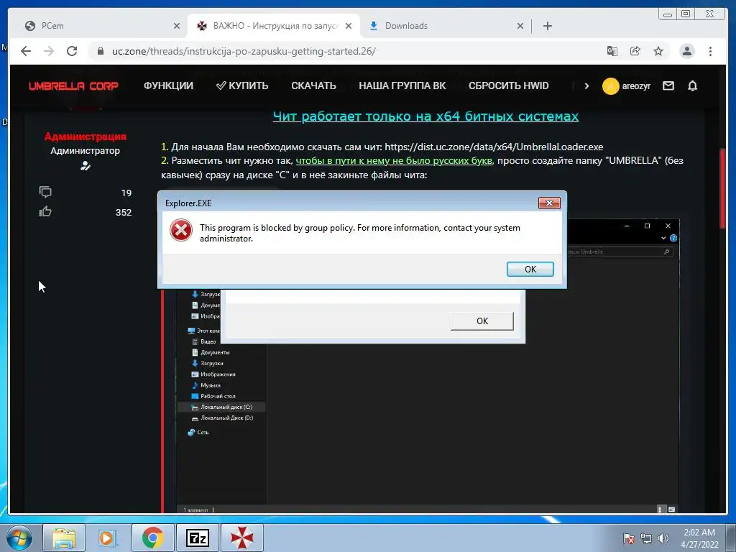Click СБРОСИТЬ HWID menu item
The height and width of the screenshot is (552, 736).
508,86
